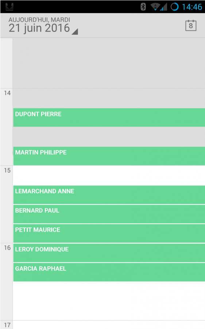Tap the AUJOURD'HUI, MARDI label
The width and height of the screenshot is (205, 329).
click(39, 20)
